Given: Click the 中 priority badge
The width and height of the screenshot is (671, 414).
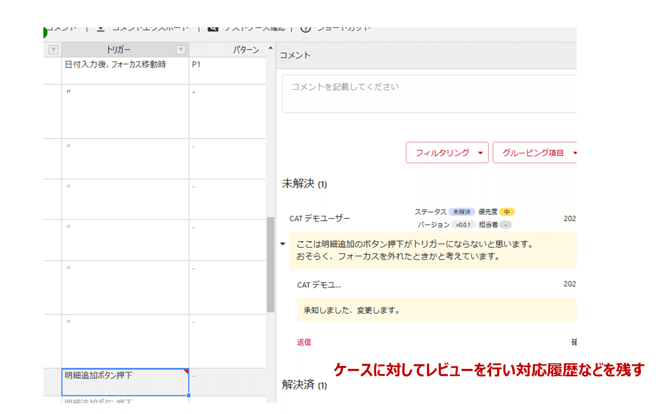Looking at the screenshot, I should click(x=507, y=212).
